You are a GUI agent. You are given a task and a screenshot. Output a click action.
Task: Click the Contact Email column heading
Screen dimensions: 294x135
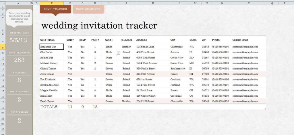point(240,40)
